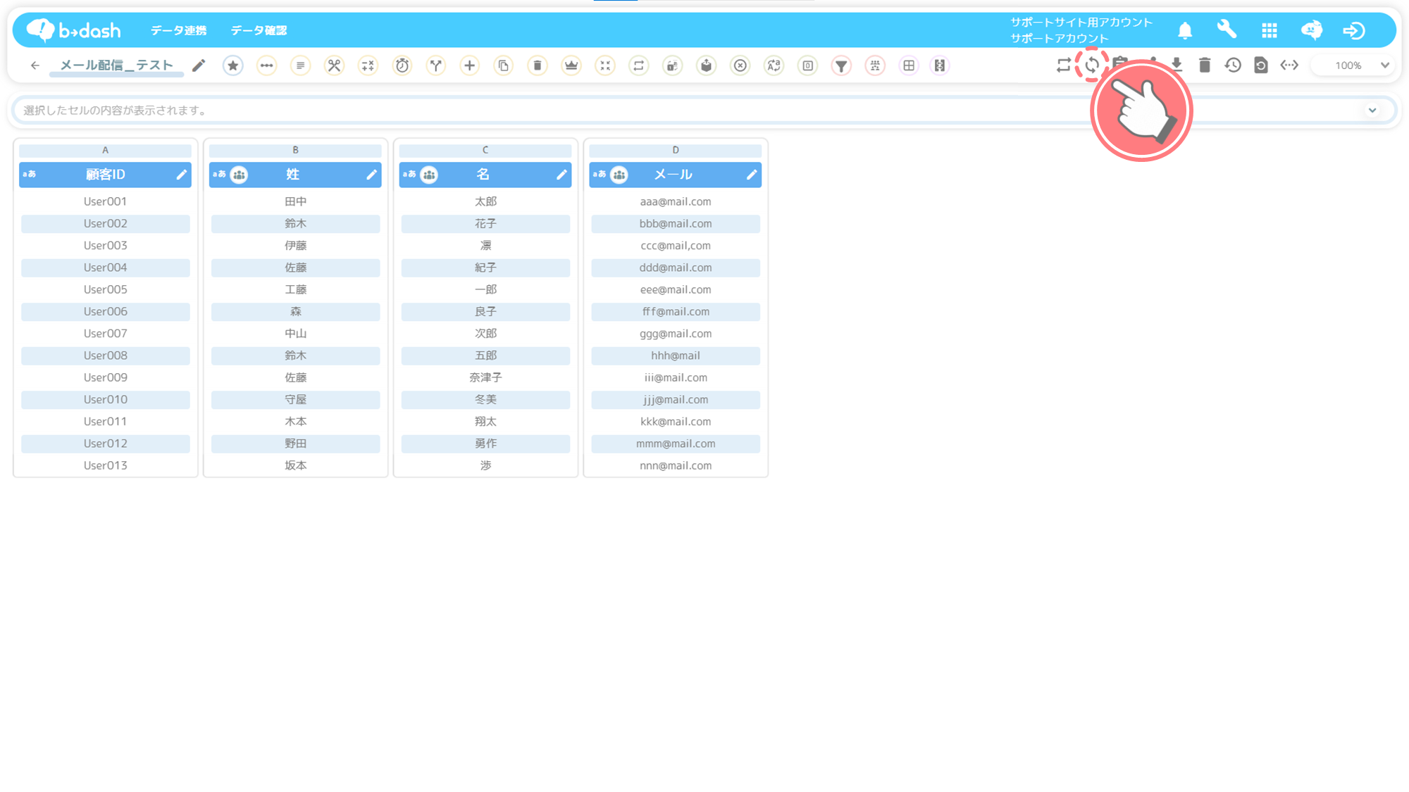Click the notification bell icon
Viewport: 1409px width, 792px height.
[x=1185, y=30]
